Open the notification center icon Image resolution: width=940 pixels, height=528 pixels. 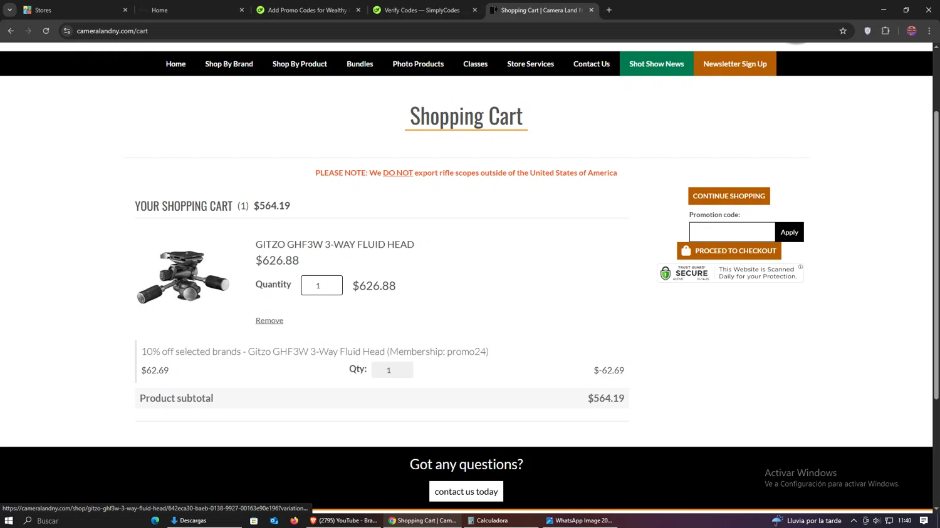(x=924, y=520)
